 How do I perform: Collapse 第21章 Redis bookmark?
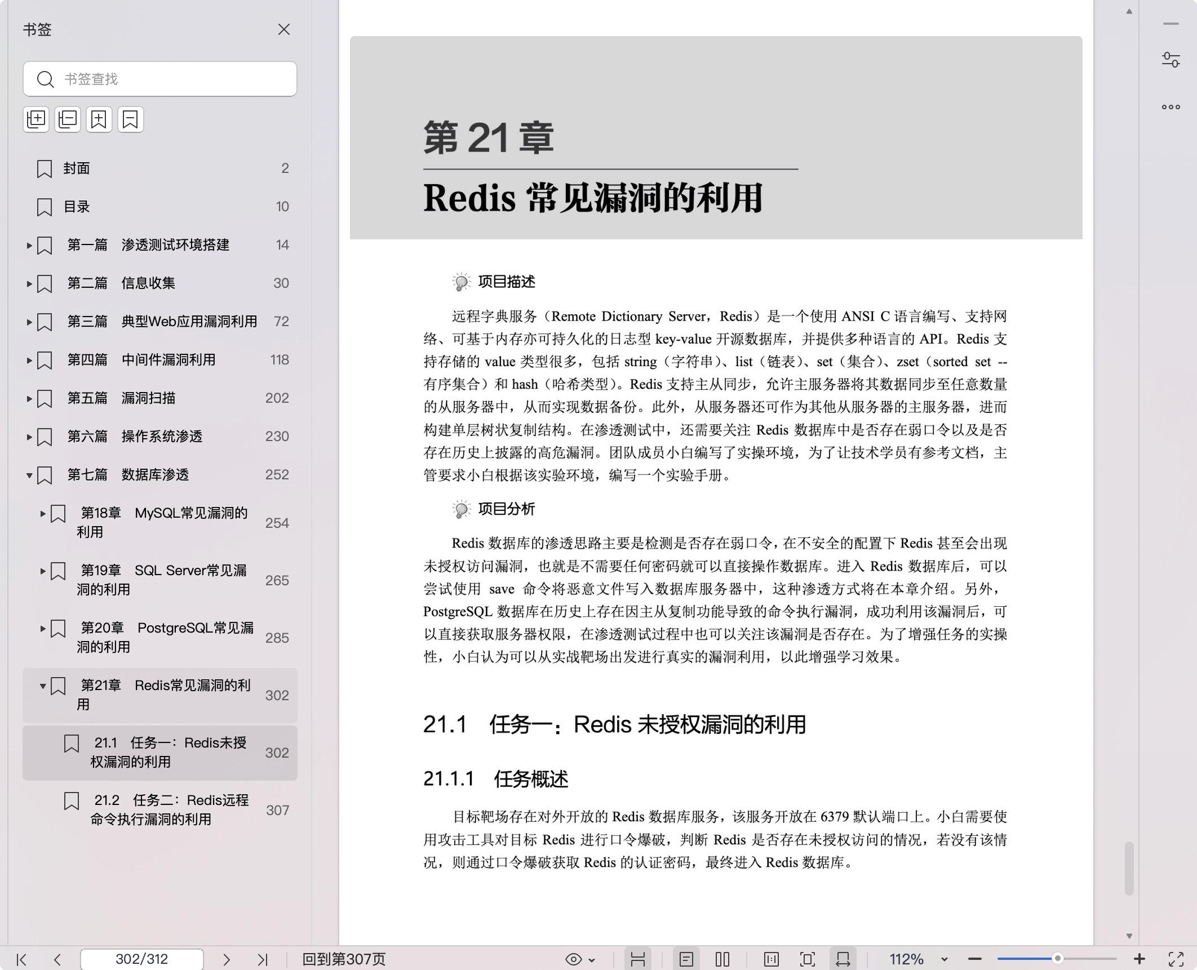click(42, 686)
